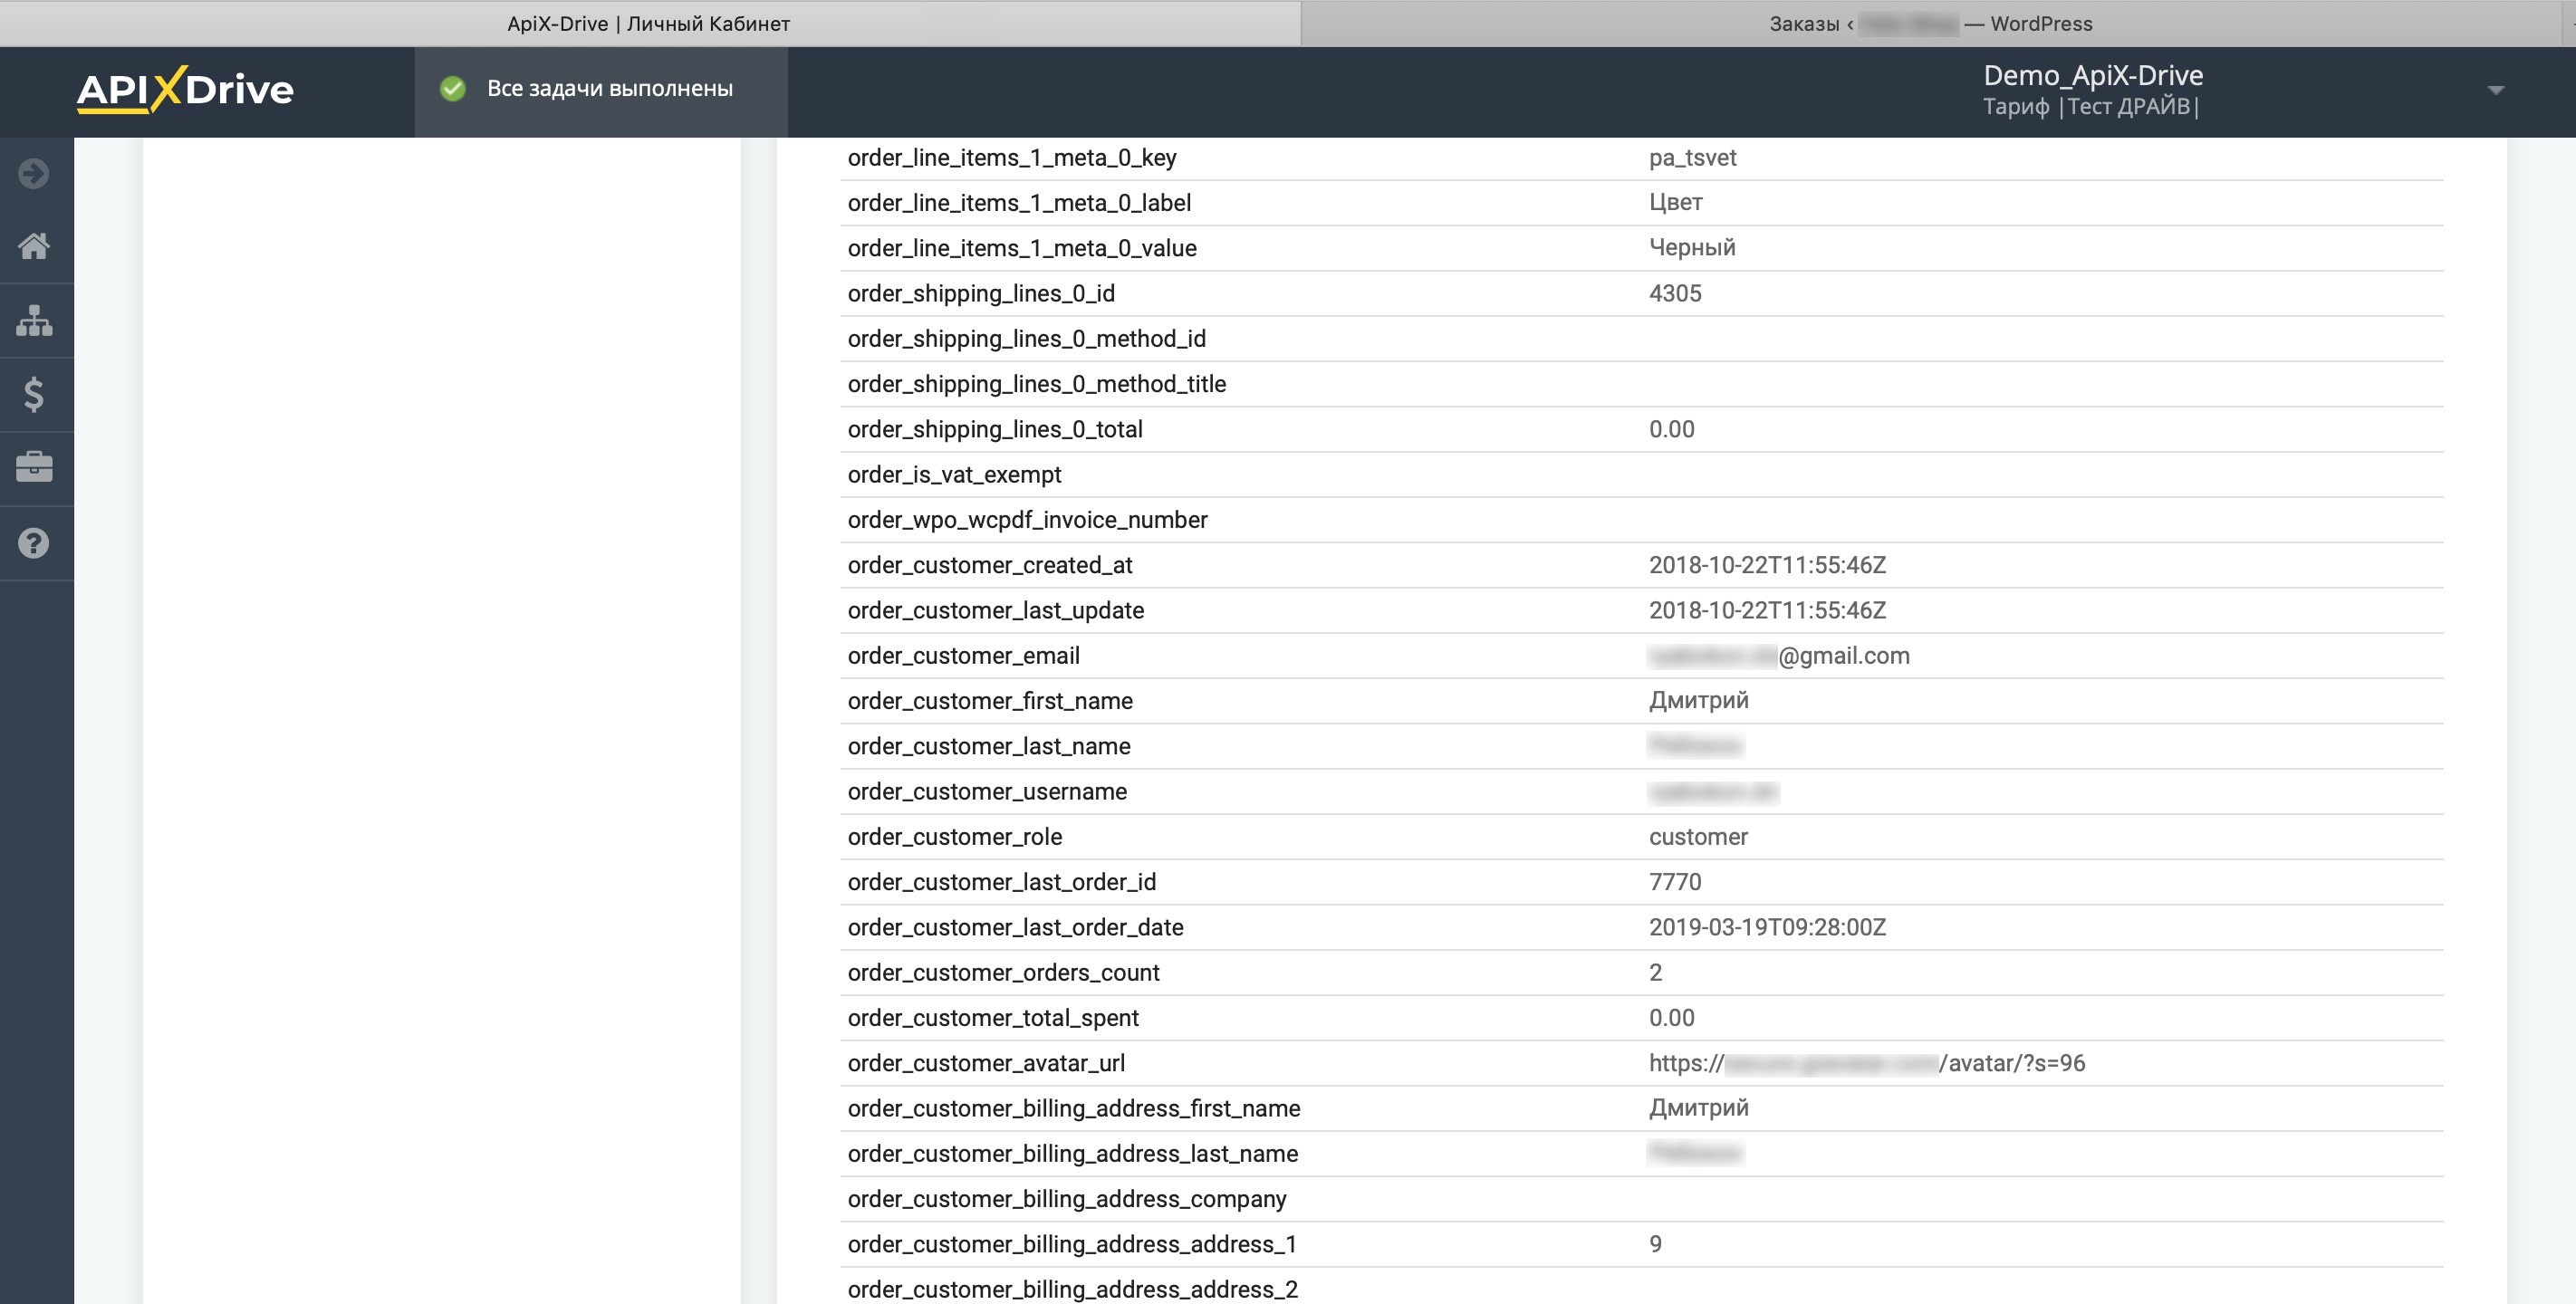Screen dimensions: 2576x1304
Task: Select order_customer_billing_address_last_name field
Action: (x=1073, y=1153)
